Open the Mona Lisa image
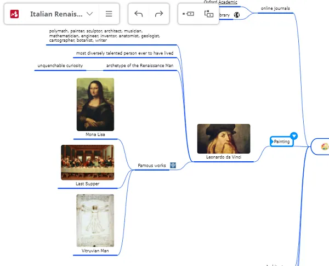Image resolution: width=329 pixels, height=266 pixels. point(95,104)
